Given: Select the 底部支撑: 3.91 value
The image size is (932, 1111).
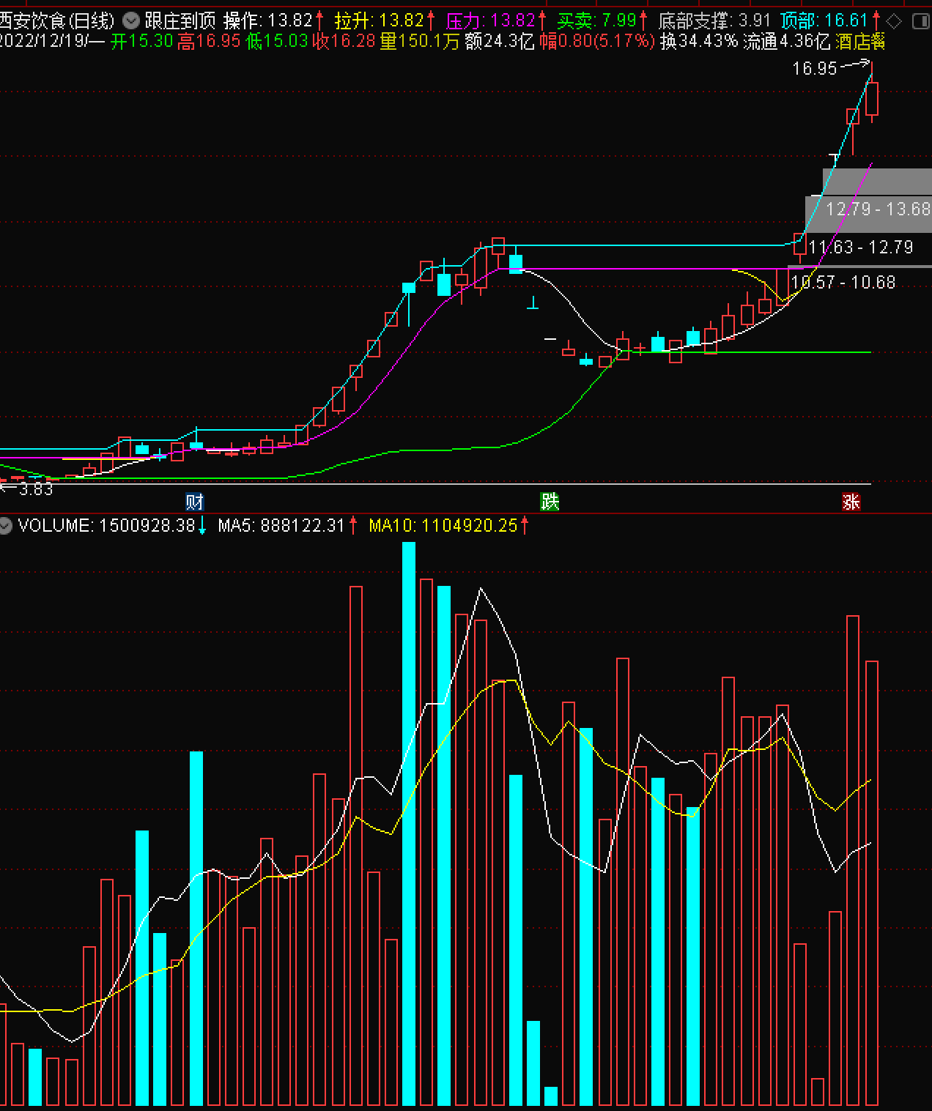Looking at the screenshot, I should point(714,21).
